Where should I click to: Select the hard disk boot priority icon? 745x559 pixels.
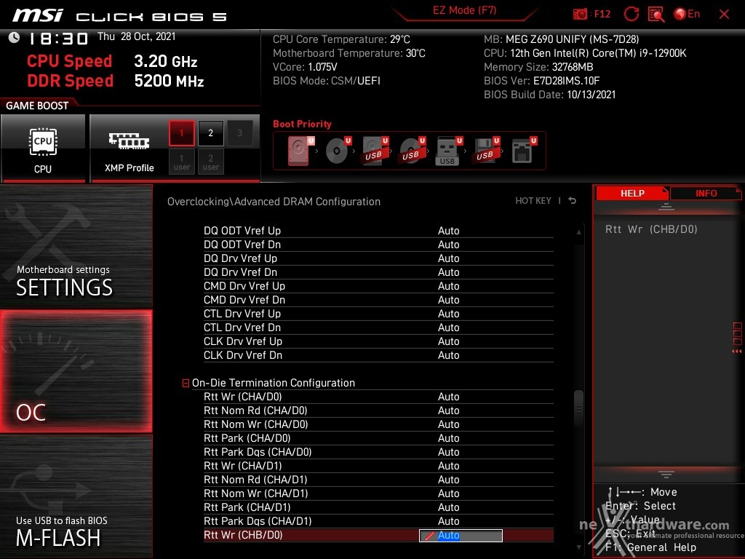pos(300,150)
